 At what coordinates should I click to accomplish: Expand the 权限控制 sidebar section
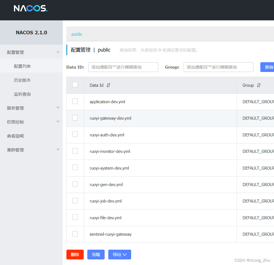click(x=32, y=121)
